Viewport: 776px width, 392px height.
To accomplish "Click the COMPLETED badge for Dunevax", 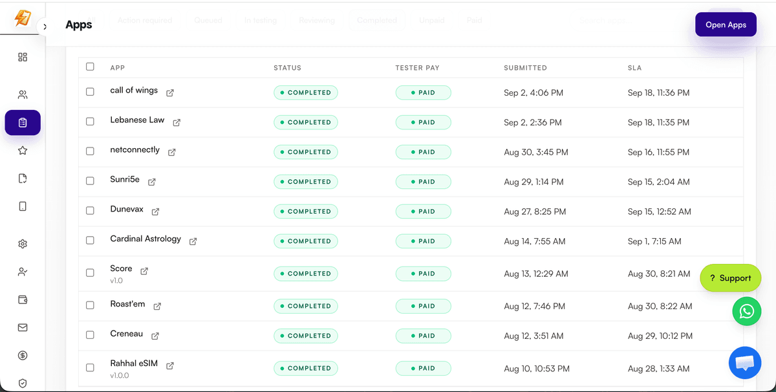I will [x=306, y=212].
